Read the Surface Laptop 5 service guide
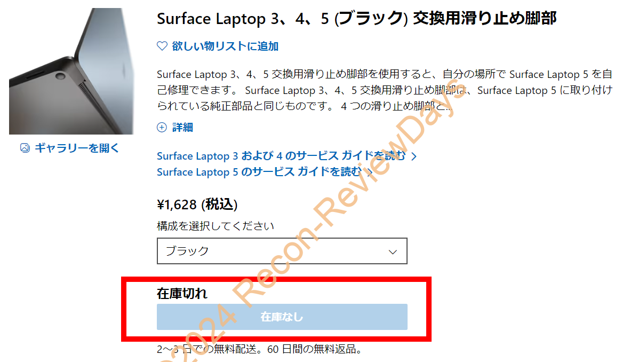 click(x=259, y=172)
